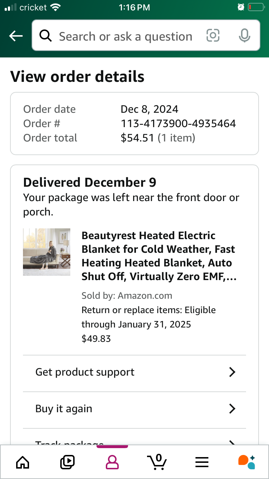Open the Inspire video feed icon
This screenshot has width=269, height=479.
point(67,462)
